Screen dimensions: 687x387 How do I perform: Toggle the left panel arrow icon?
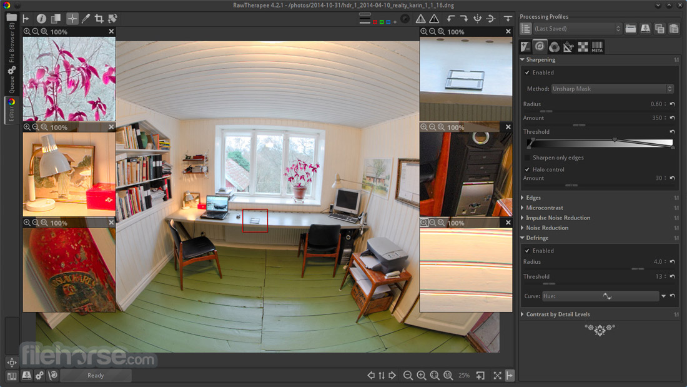pos(26,18)
